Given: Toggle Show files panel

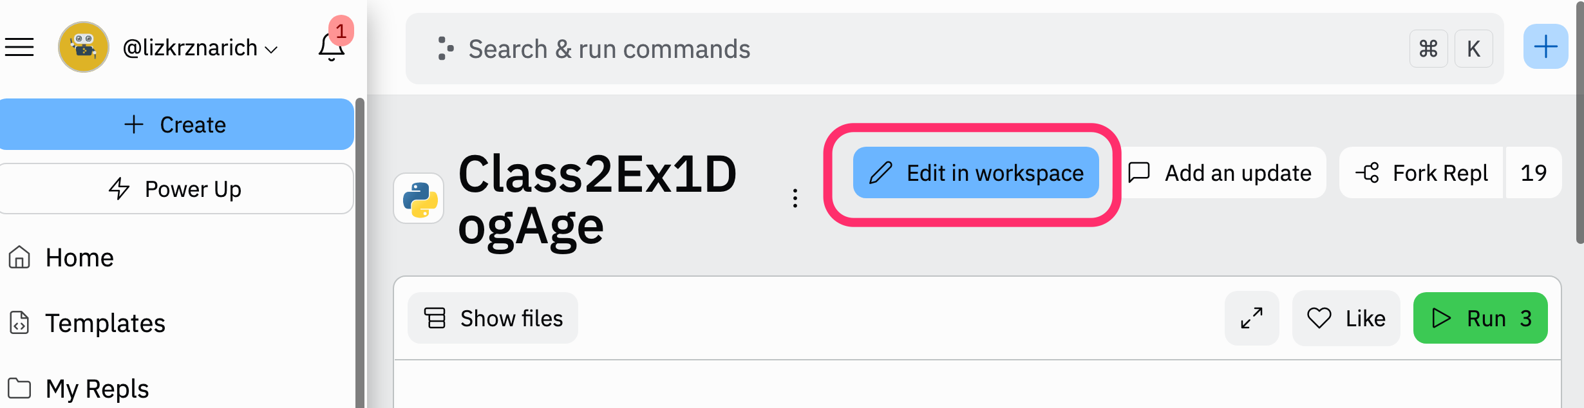Looking at the screenshot, I should [493, 318].
